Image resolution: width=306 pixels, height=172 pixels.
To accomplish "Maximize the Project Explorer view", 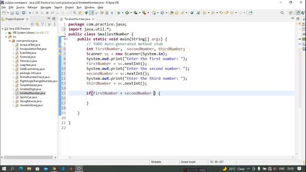I will [x=54, y=19].
